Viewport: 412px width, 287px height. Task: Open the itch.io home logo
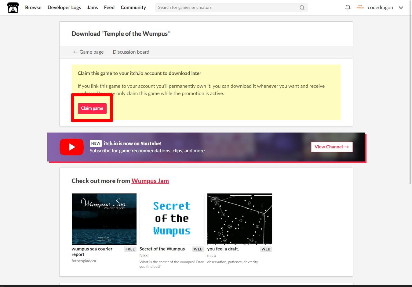pyautogui.click(x=13, y=8)
